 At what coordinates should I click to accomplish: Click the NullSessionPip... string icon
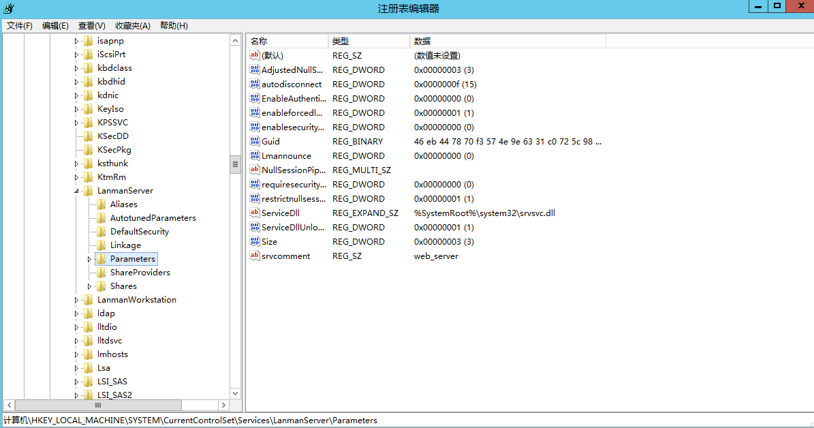pyautogui.click(x=254, y=169)
